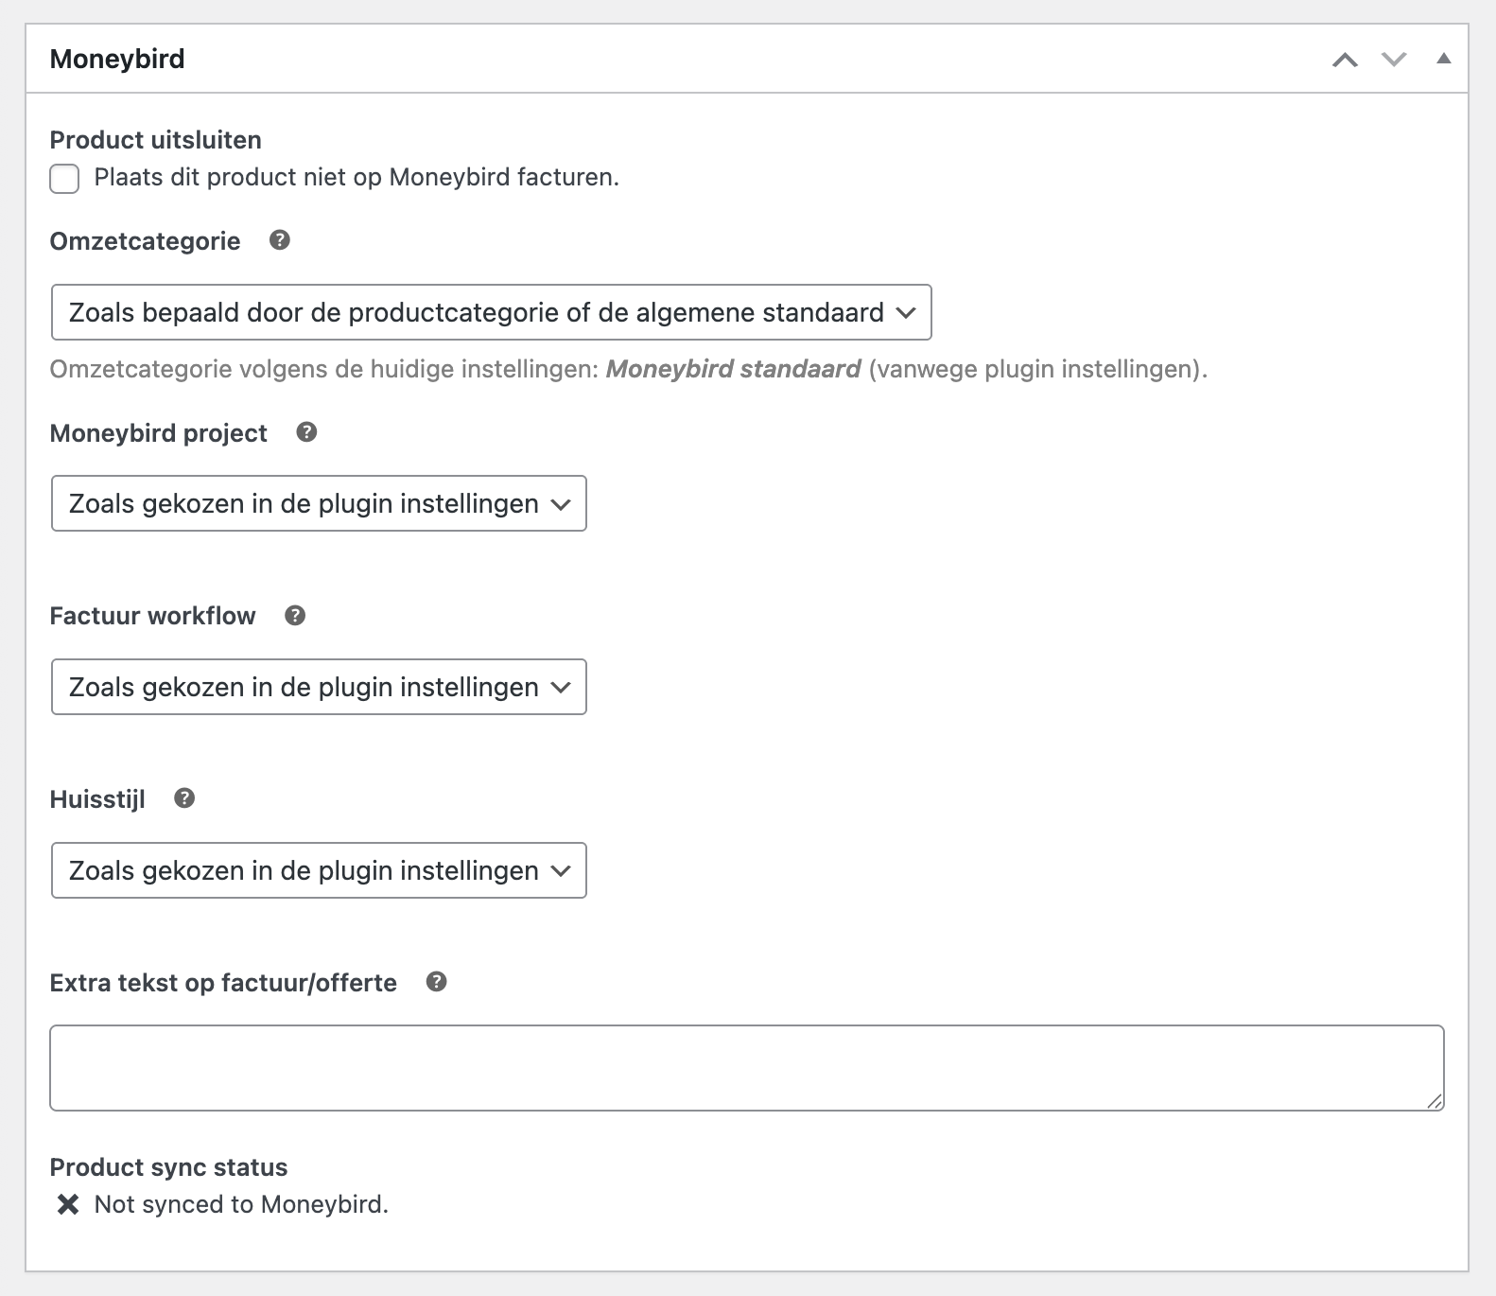Click into the Extra tekst text area

coord(746,1067)
